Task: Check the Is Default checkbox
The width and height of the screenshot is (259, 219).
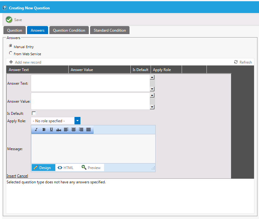Action: point(34,113)
